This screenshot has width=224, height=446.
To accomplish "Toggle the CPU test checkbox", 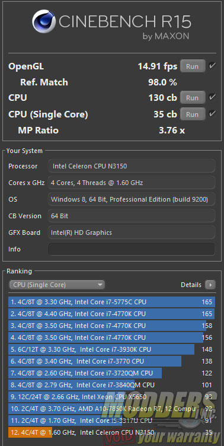I will pos(212,97).
